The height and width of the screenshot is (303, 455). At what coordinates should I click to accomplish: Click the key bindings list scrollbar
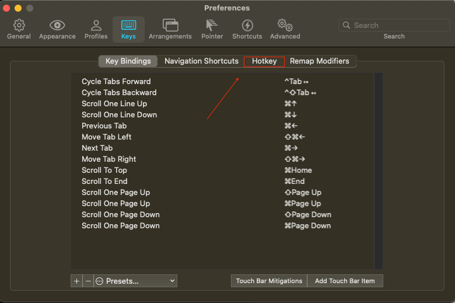pos(379,171)
